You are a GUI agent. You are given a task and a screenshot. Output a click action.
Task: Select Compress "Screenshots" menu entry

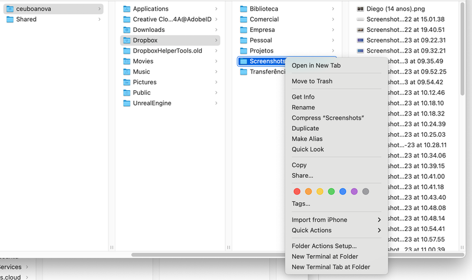point(327,118)
